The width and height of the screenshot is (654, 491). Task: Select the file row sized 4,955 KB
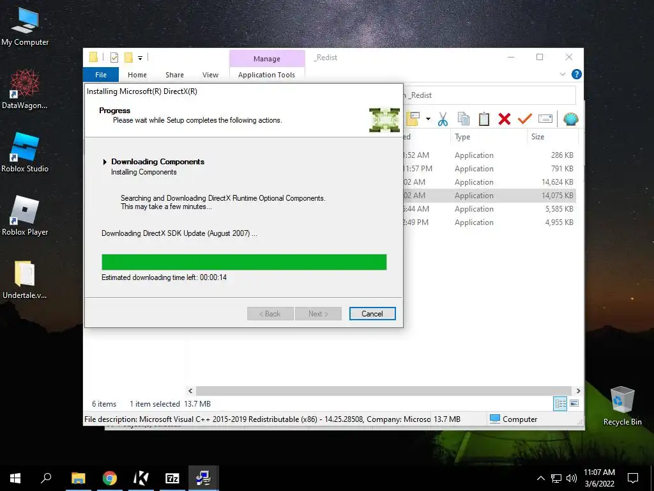point(489,222)
